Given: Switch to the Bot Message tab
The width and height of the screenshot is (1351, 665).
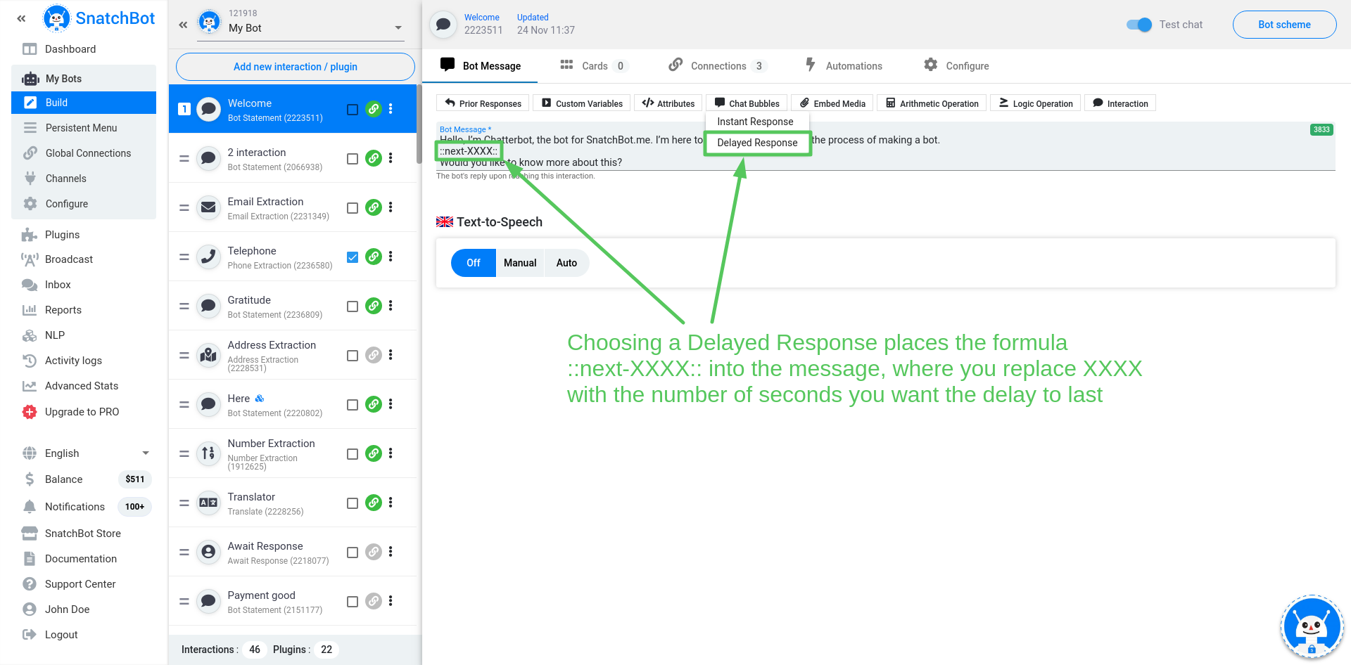Looking at the screenshot, I should tap(481, 66).
